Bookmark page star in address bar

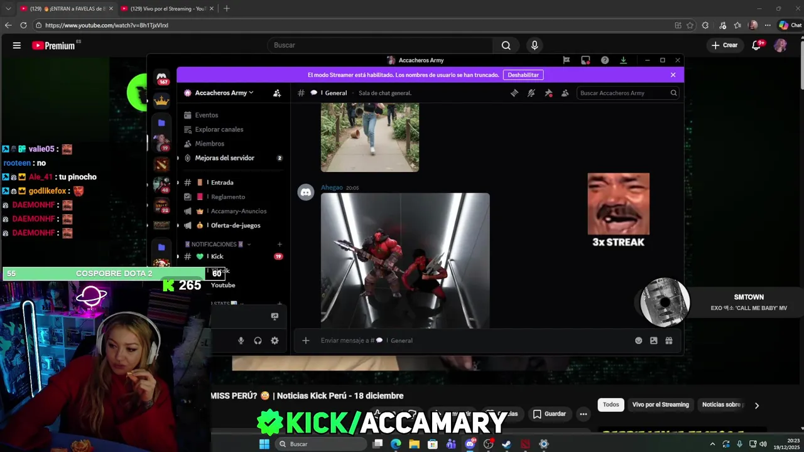point(690,25)
